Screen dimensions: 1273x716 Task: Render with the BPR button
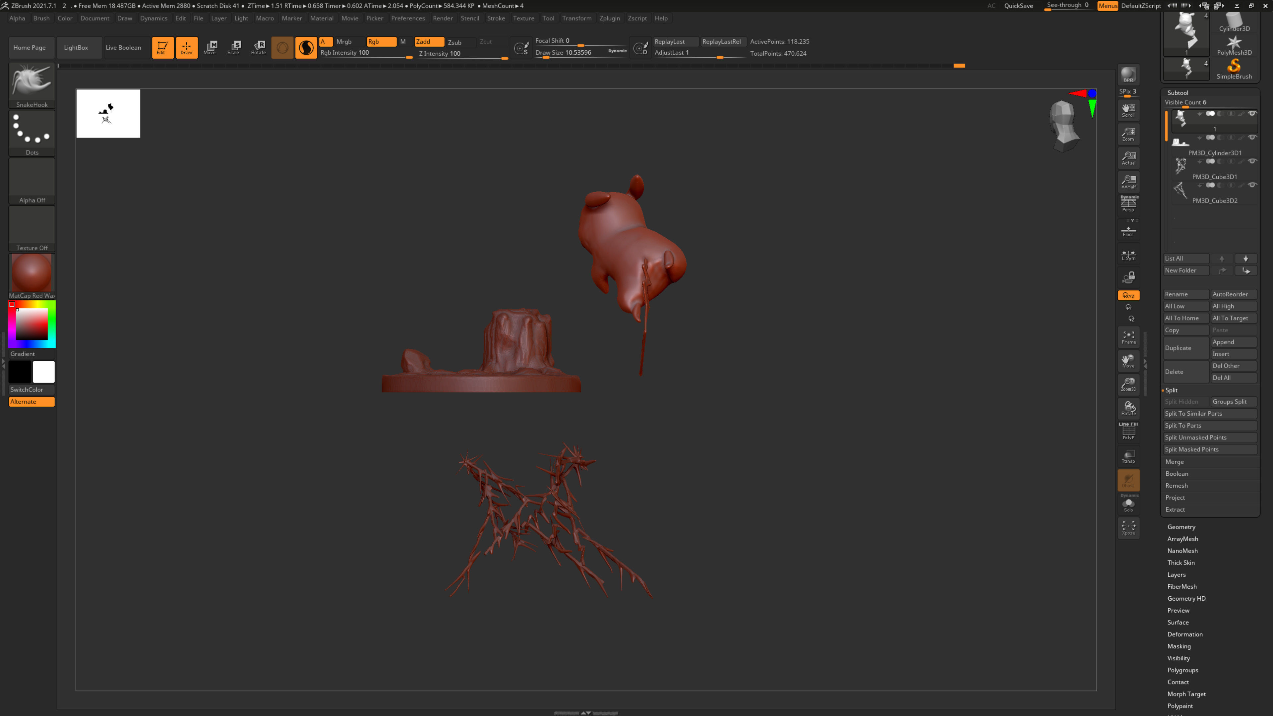(1128, 75)
